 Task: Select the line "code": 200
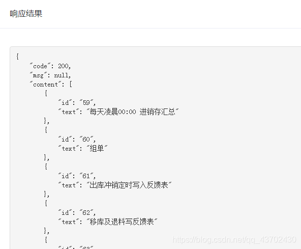50,66
